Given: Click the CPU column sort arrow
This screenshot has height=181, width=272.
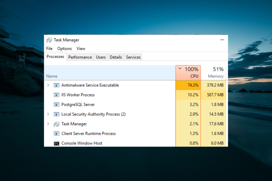Looking at the screenshot, I should (x=180, y=68).
